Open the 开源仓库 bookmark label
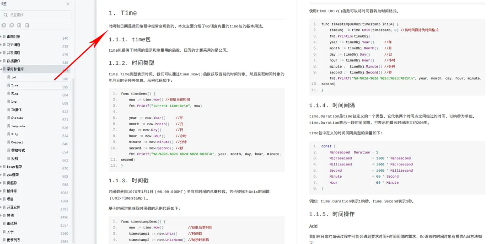 (x=14, y=207)
